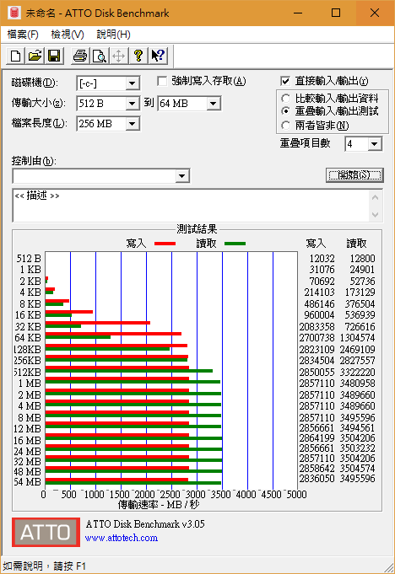Click the 讀取 column header above values

(x=356, y=244)
